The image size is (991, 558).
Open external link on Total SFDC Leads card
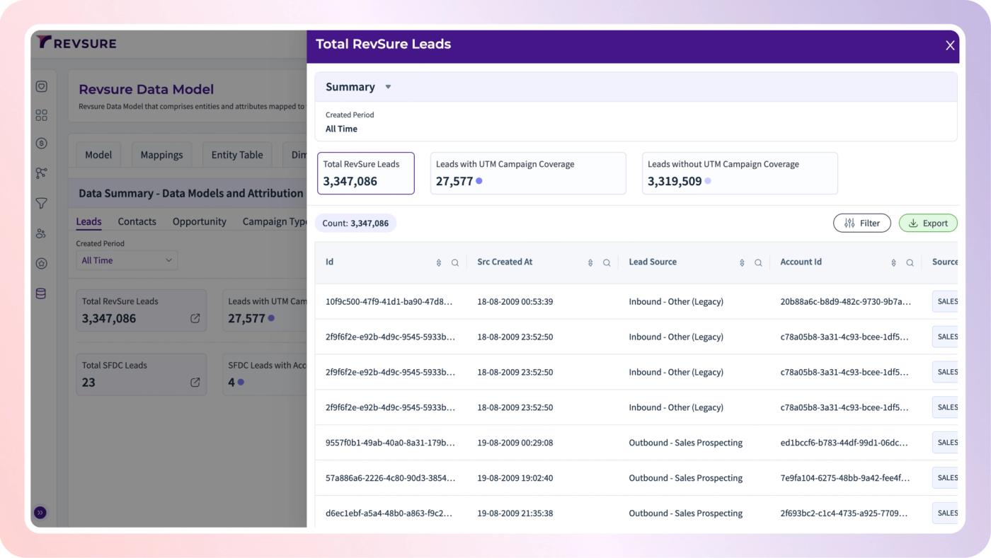(195, 383)
